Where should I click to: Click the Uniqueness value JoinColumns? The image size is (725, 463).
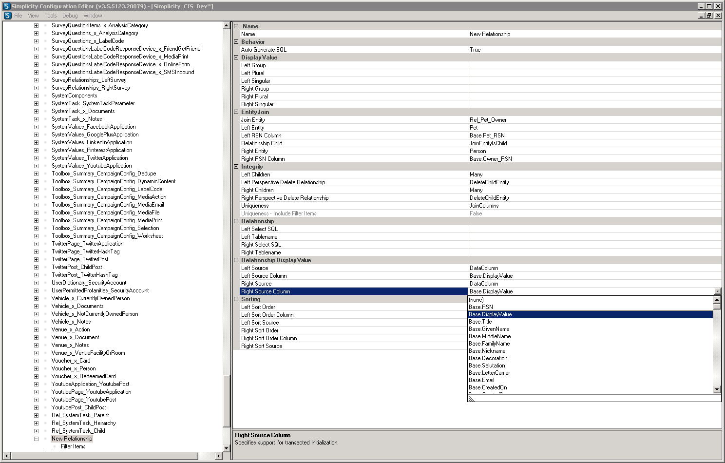594,206
